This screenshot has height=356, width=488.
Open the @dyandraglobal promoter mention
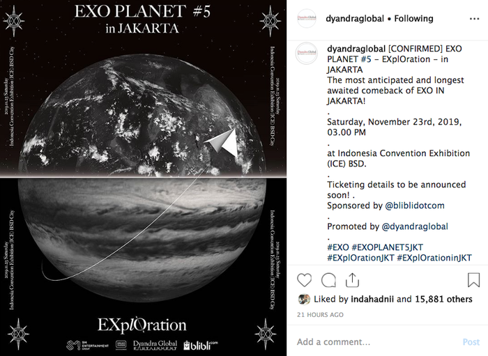click(x=415, y=226)
